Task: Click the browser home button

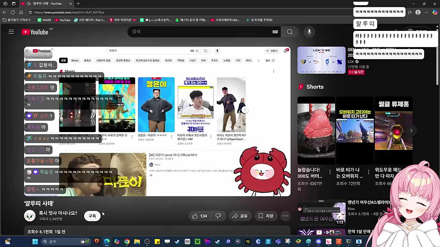Action: click(x=21, y=12)
